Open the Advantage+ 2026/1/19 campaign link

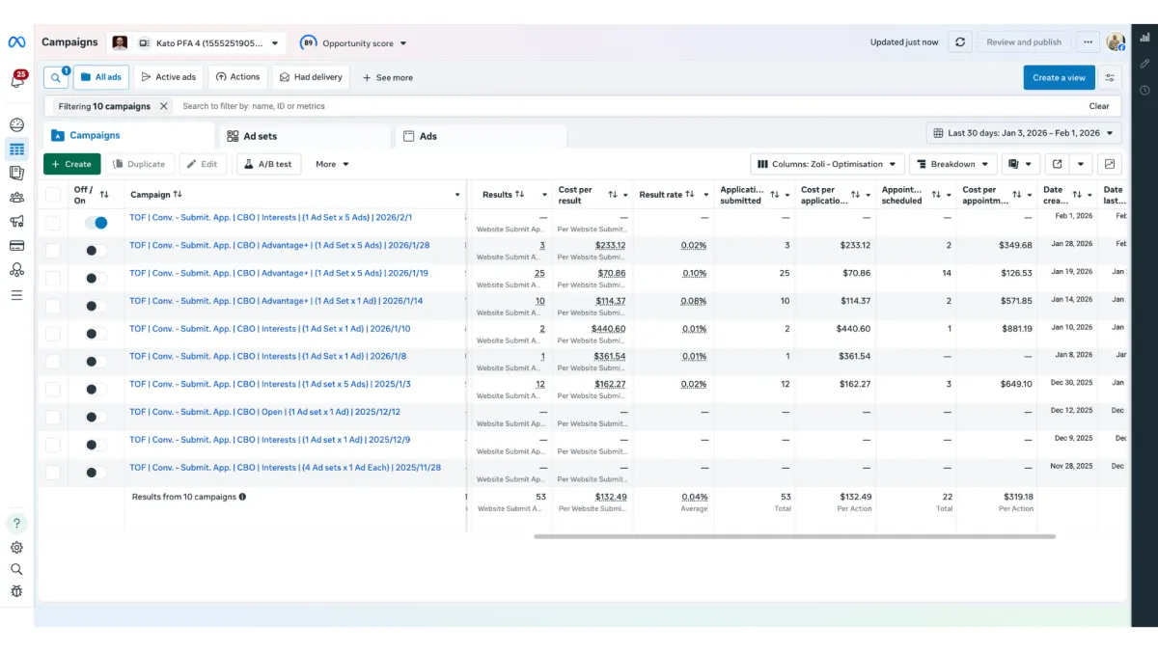[279, 273]
